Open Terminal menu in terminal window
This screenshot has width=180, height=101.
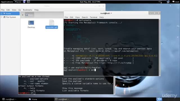93,17
